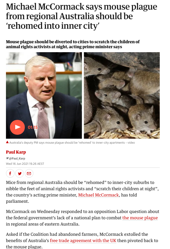
Task: Play the McCormack mouse plague video
Action: 17,127
